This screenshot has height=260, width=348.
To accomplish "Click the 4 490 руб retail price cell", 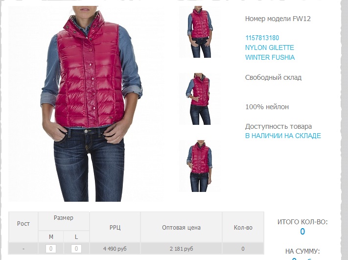I will click(115, 249).
